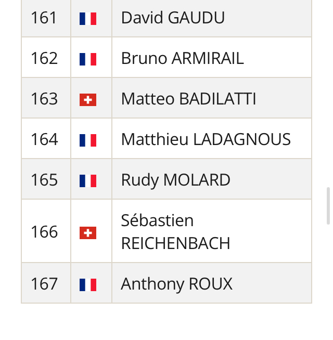The width and height of the screenshot is (333, 340).
Task: Click bib number 167
Action: point(44,284)
